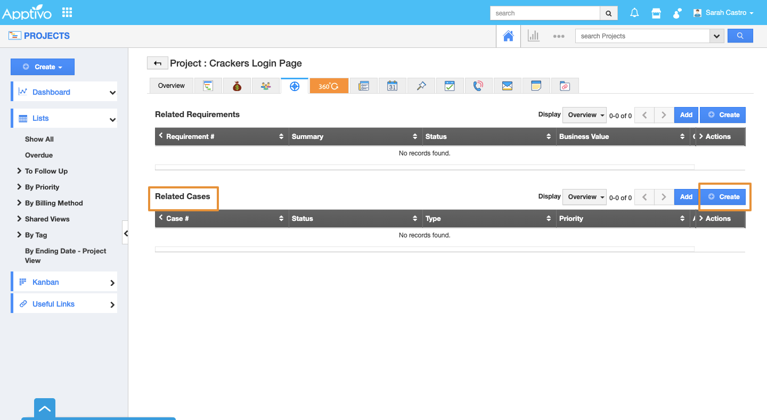Screen dimensions: 767x420
Task: Select the Show All list item
Action: tap(39, 139)
